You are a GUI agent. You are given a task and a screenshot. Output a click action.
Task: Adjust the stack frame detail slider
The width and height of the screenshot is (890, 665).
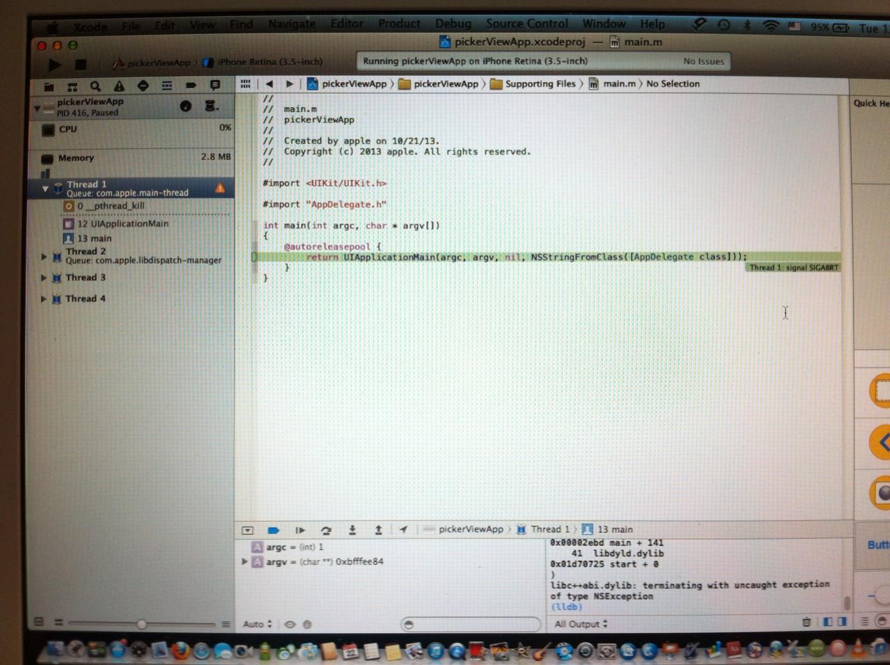click(x=142, y=624)
